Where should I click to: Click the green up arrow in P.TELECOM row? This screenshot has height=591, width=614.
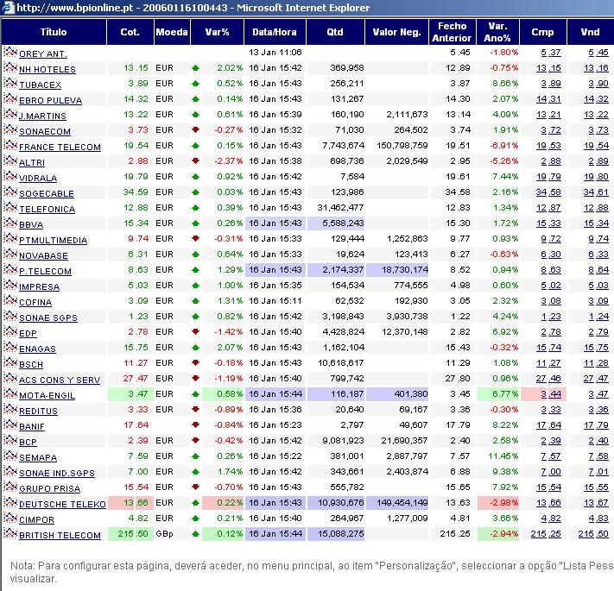(x=195, y=271)
